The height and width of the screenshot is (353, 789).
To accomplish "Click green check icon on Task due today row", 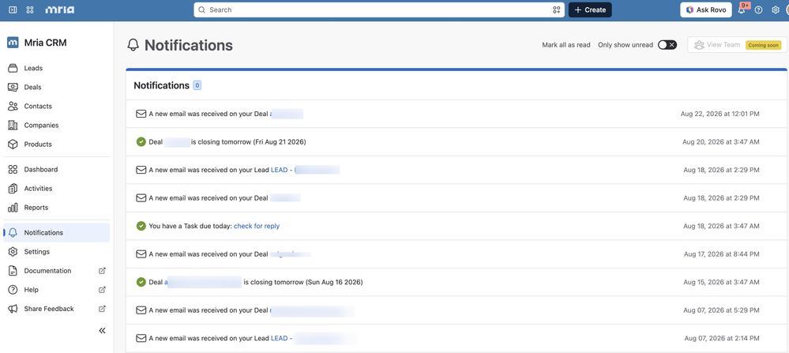I will coord(141,227).
